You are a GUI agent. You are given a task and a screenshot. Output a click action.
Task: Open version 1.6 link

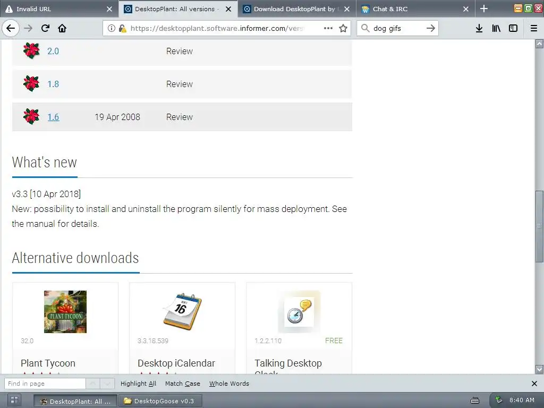coord(53,117)
